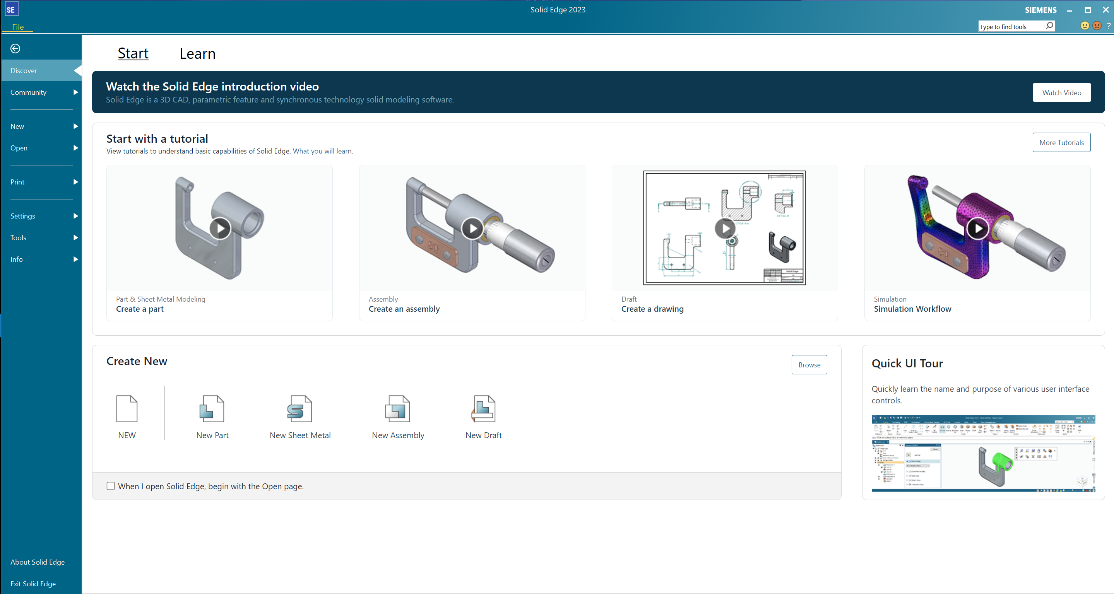1114x594 pixels.
Task: Click the back arrow circle icon
Action: tap(15, 48)
